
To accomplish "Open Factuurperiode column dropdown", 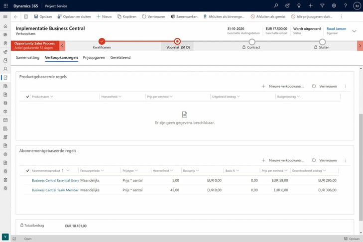I will point(102,171).
